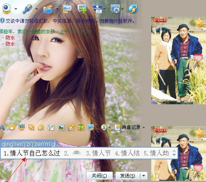Choose candidate 4 情人结
The image size is (206, 182).
pyautogui.click(x=127, y=153)
